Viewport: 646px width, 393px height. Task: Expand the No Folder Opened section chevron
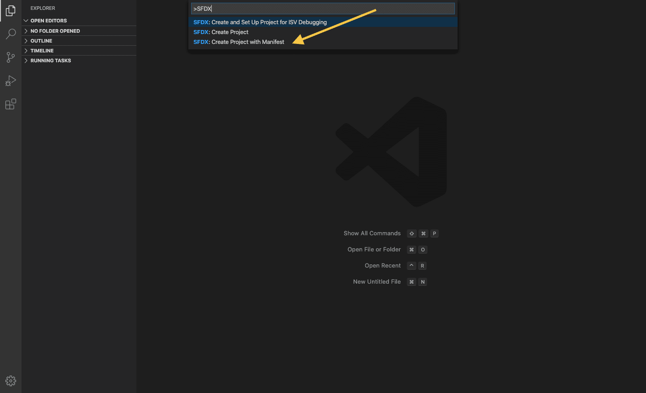(x=26, y=31)
